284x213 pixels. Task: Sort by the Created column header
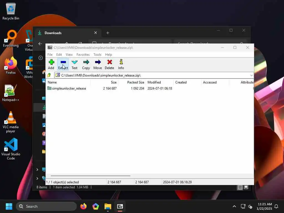click(187, 82)
